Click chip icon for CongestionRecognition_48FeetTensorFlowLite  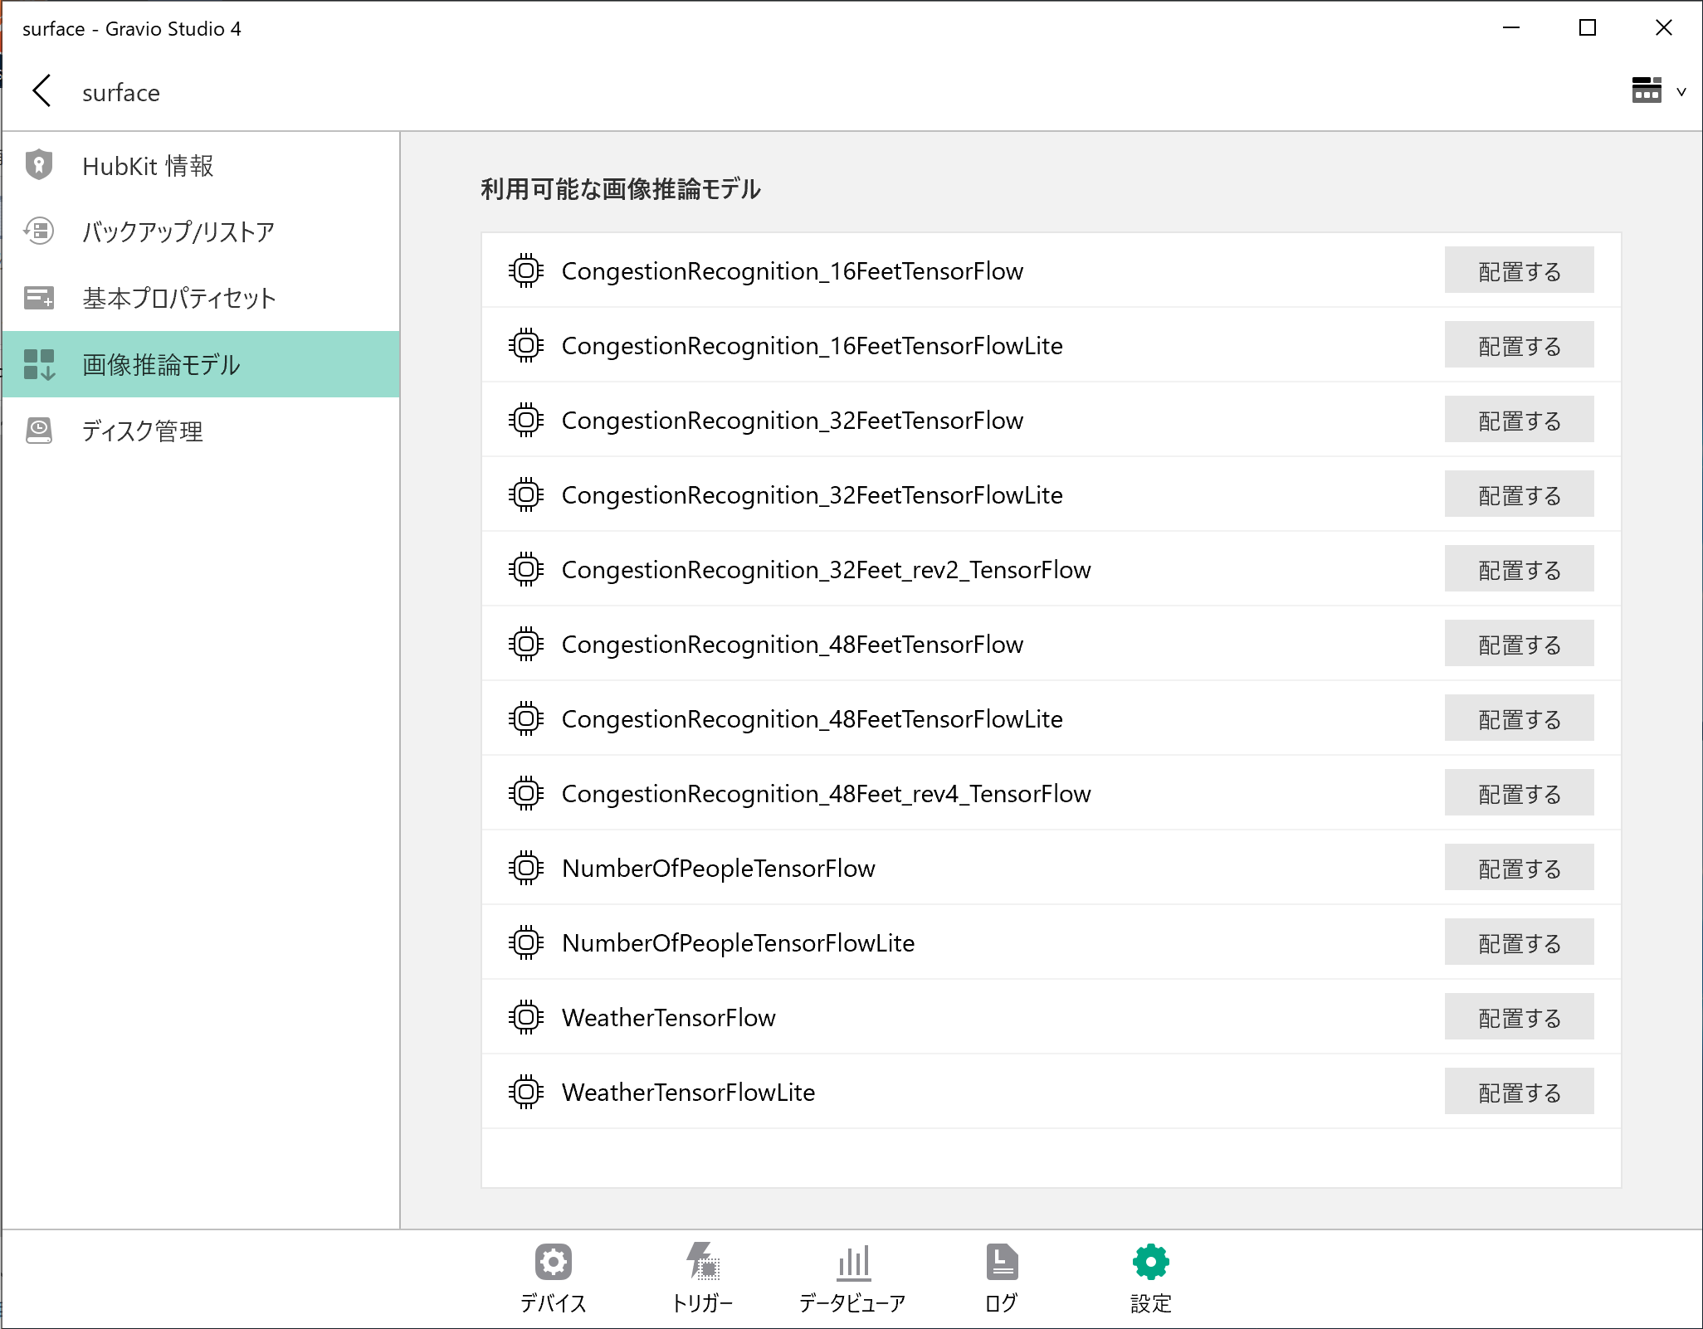526,718
